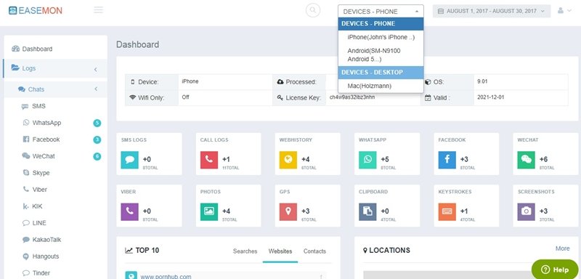The height and width of the screenshot is (279, 581).
Task: Click the search magnifier icon
Action: [x=313, y=10]
